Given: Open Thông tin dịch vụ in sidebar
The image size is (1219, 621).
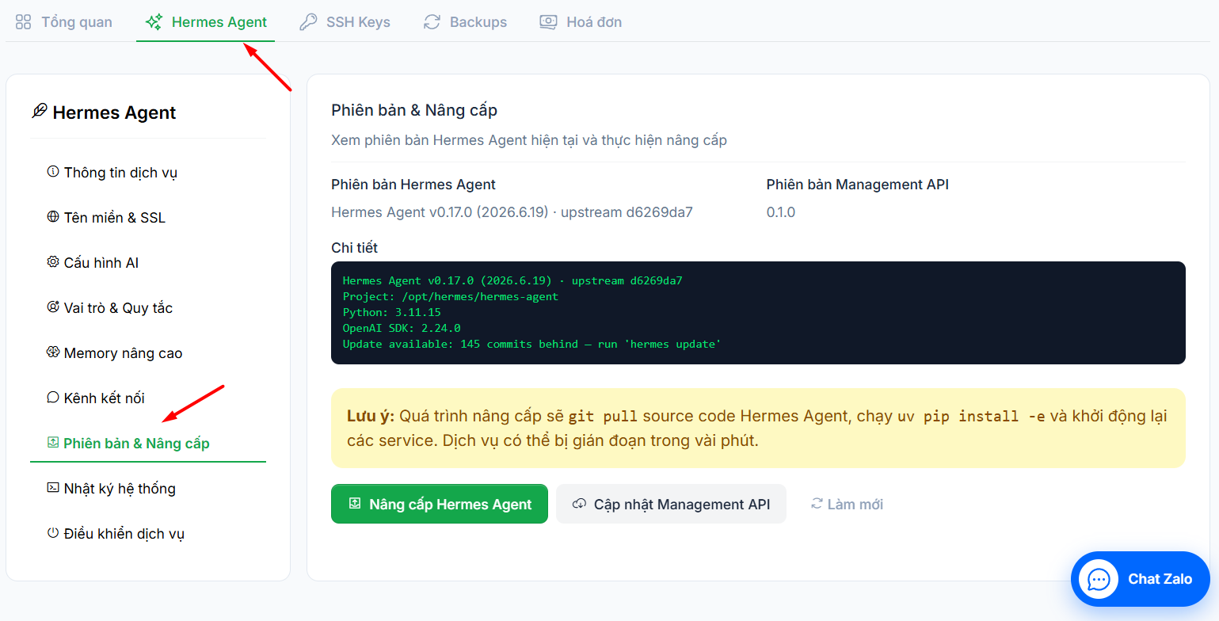Looking at the screenshot, I should coord(148,172).
